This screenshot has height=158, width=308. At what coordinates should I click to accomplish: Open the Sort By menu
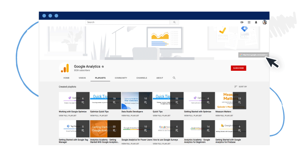(241, 86)
